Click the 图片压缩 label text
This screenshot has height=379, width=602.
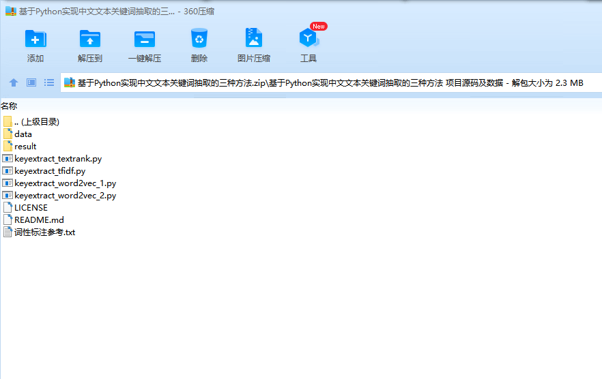coord(254,59)
